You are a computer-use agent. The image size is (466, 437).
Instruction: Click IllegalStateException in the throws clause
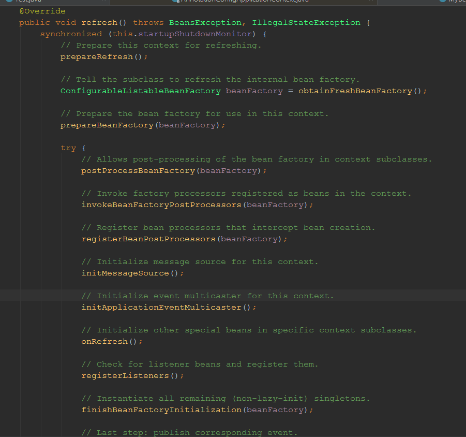pyautogui.click(x=306, y=23)
